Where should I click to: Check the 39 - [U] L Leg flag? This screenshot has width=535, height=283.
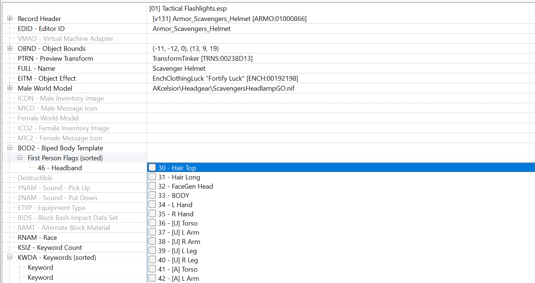(152, 251)
